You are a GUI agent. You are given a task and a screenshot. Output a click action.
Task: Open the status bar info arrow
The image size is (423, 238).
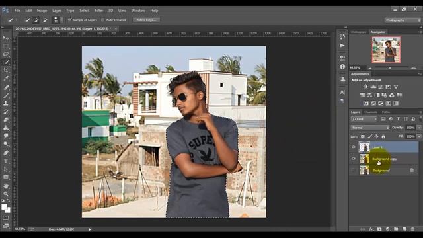(90, 229)
